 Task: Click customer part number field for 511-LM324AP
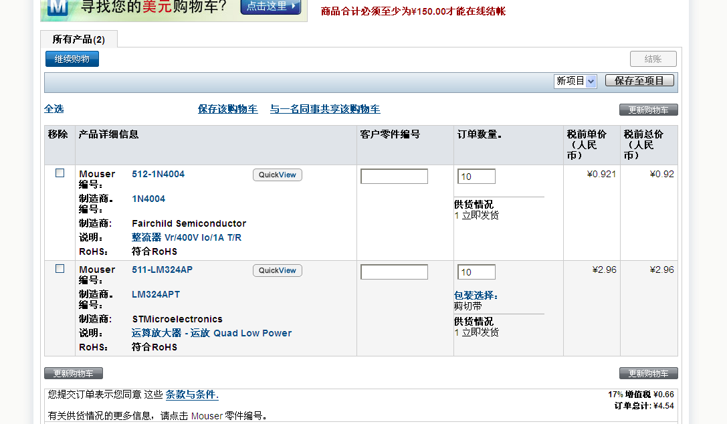coord(394,272)
